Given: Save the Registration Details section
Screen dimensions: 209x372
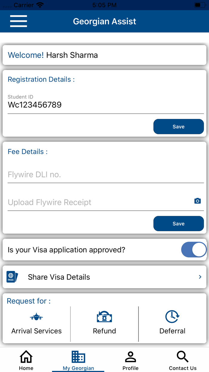Looking at the screenshot, I should (179, 126).
